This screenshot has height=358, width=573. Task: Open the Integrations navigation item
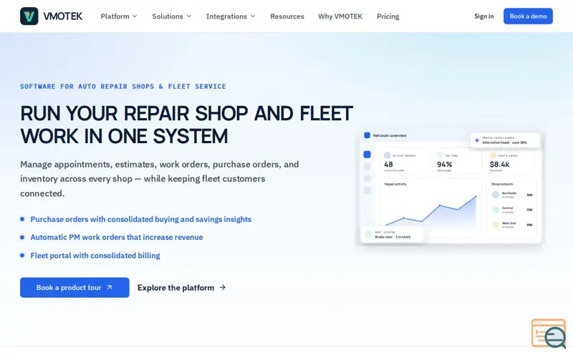pos(226,16)
